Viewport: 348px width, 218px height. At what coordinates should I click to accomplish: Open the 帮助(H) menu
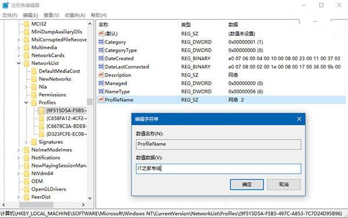click(x=99, y=15)
